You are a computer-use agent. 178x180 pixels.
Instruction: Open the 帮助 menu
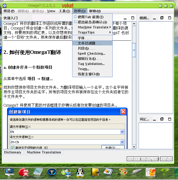click(x=95, y=11)
